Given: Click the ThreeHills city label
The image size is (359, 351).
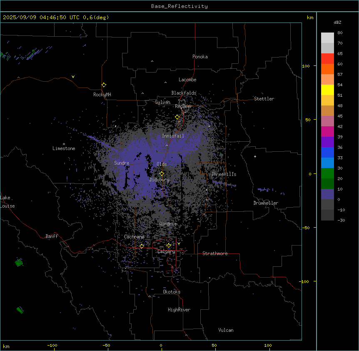Looking at the screenshot, I should pyautogui.click(x=224, y=174).
